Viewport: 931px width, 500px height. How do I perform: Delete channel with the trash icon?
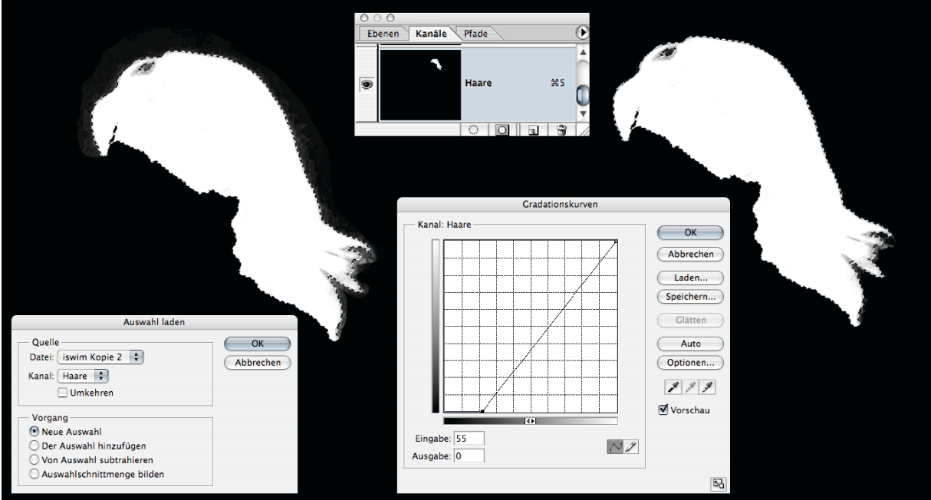[561, 130]
